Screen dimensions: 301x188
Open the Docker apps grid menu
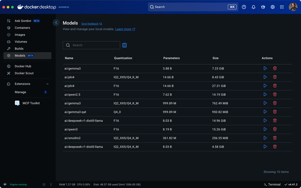click(282, 7)
